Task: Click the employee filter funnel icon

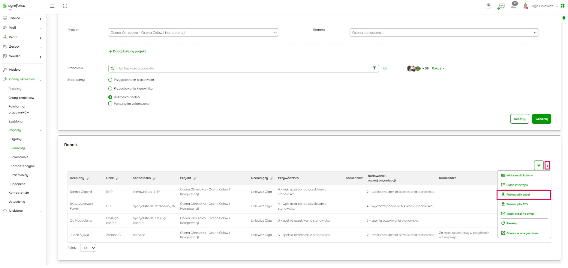Action: [x=374, y=68]
